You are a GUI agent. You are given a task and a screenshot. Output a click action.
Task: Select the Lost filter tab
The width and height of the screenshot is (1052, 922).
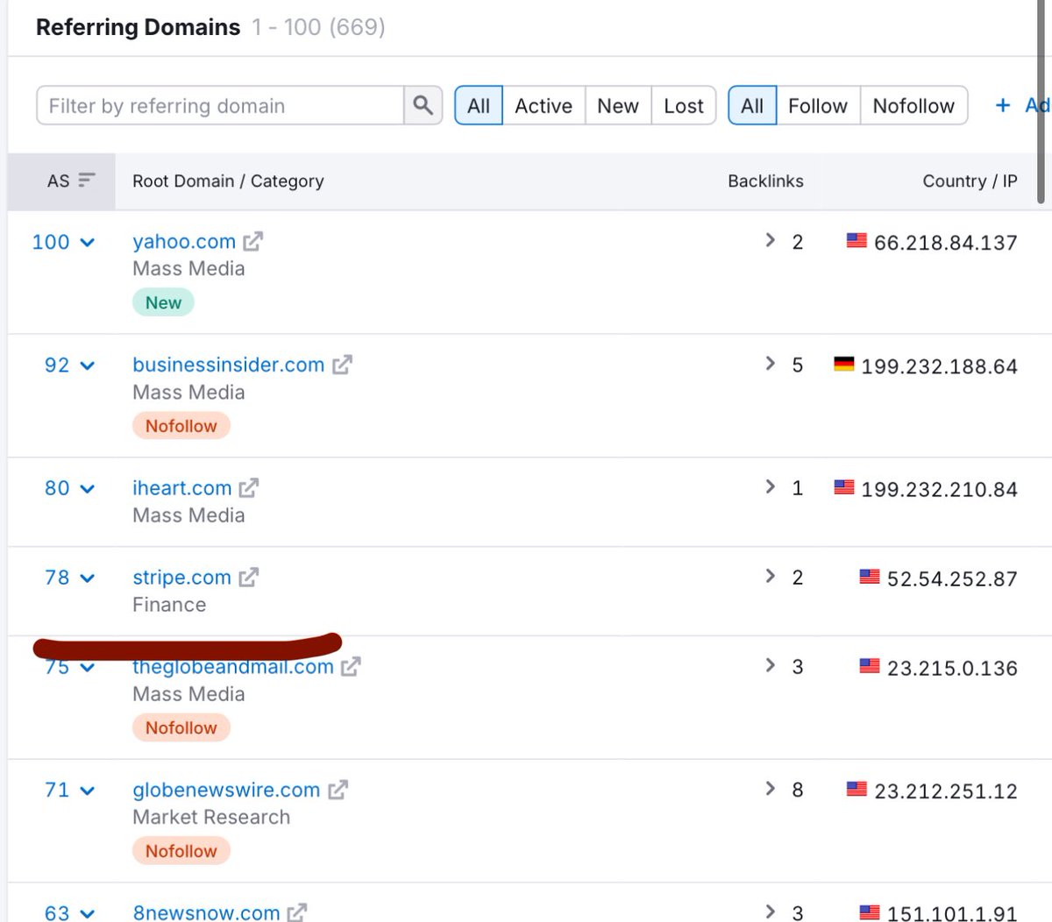tap(684, 106)
